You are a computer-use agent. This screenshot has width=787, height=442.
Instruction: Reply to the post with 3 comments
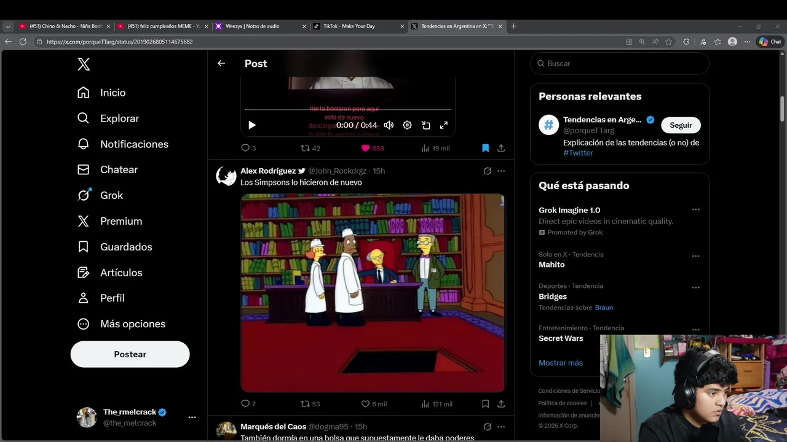248,148
